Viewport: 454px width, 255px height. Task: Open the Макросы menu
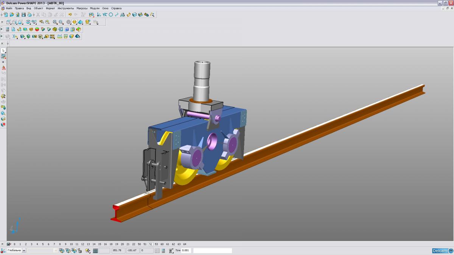[82, 8]
